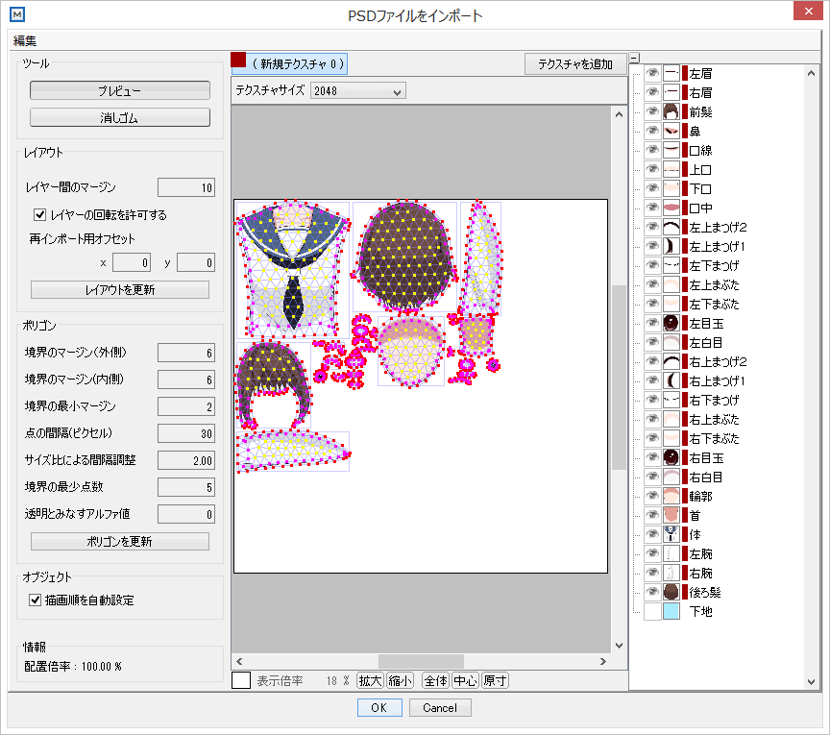The image size is (830, 735).
Task: Open the 編集 menu
Action: [25, 40]
